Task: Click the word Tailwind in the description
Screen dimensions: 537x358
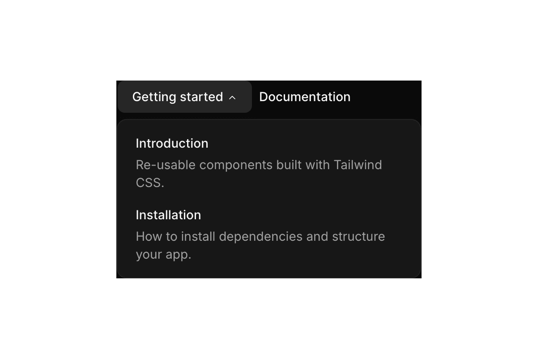Action: [358, 165]
